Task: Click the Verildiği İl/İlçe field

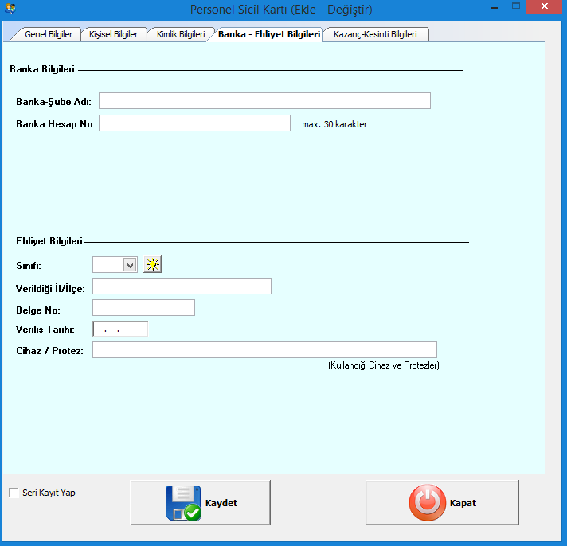Action: [x=182, y=287]
